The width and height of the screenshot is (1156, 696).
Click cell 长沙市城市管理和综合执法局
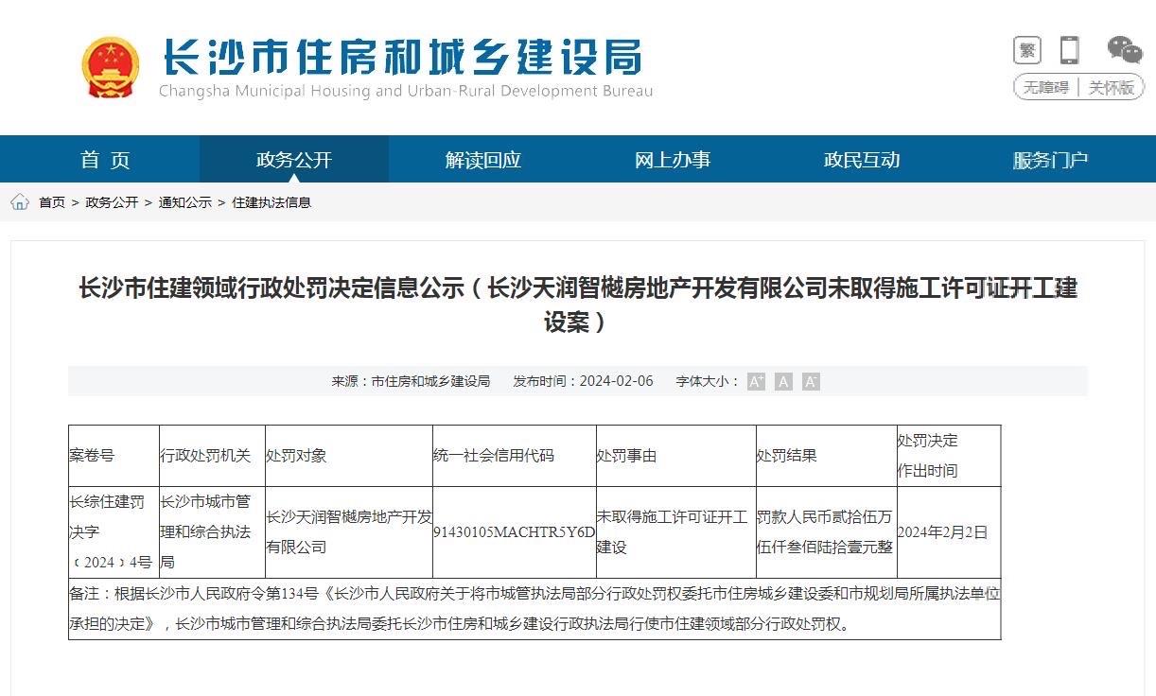pos(212,532)
